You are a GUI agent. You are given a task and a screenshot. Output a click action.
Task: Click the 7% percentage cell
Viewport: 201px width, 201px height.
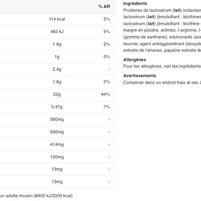point(107,107)
